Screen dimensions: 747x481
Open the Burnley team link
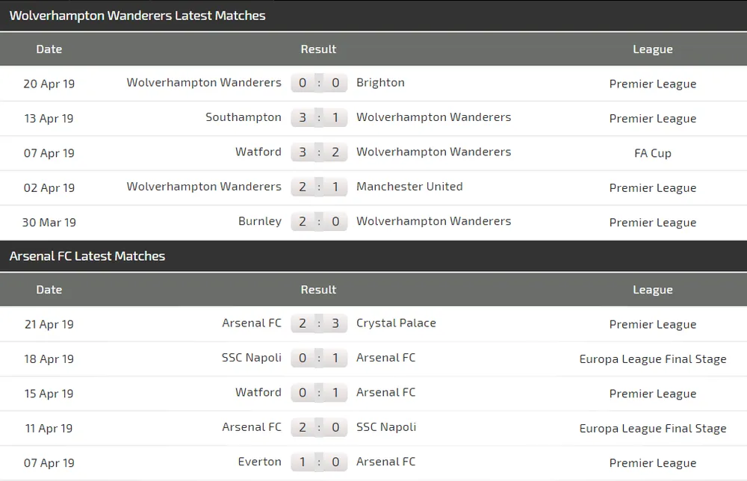(260, 221)
